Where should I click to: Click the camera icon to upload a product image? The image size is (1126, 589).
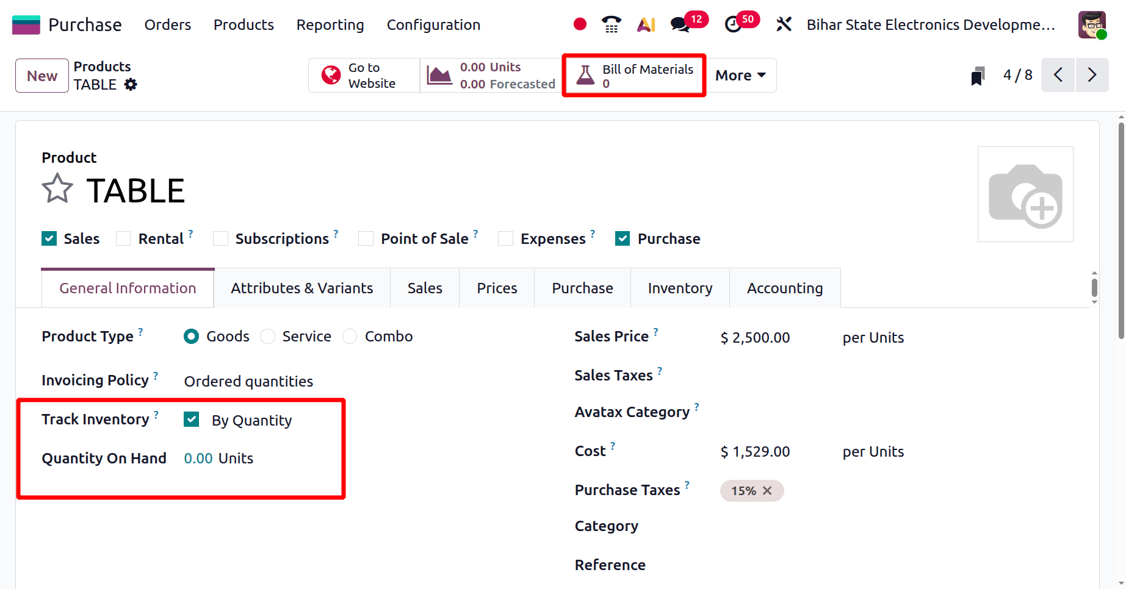(x=1025, y=194)
